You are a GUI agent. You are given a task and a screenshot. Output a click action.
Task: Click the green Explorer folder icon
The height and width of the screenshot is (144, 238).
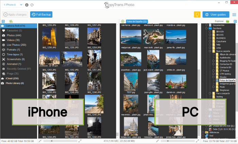[x=227, y=21]
